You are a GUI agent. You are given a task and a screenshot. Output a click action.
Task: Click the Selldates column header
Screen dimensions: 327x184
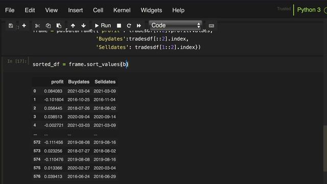pos(105,82)
